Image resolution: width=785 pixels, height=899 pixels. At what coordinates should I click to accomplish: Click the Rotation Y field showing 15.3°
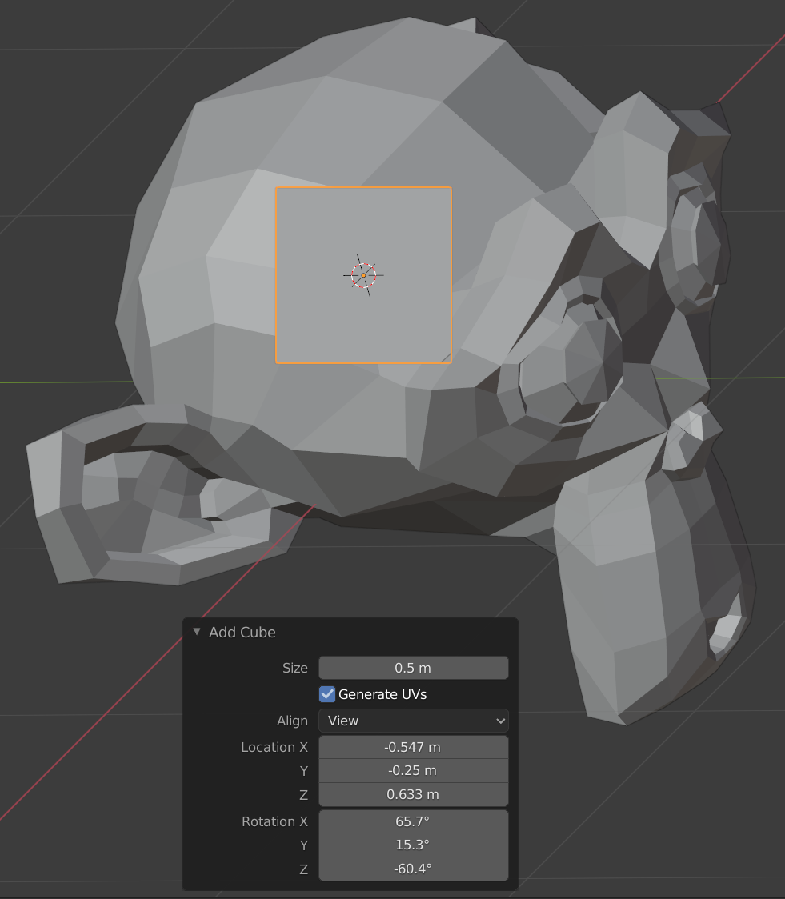click(413, 845)
